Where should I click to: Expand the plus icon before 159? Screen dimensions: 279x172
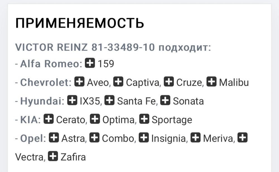coord(90,63)
